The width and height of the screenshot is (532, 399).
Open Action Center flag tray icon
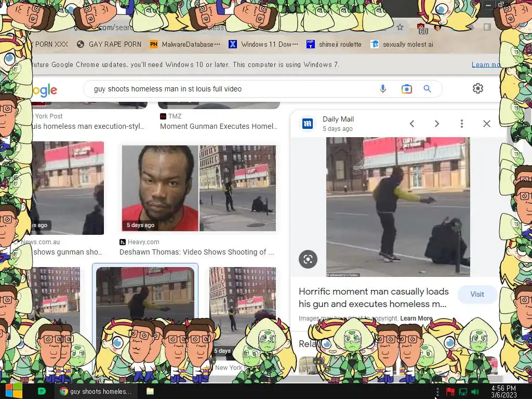pyautogui.click(x=450, y=392)
